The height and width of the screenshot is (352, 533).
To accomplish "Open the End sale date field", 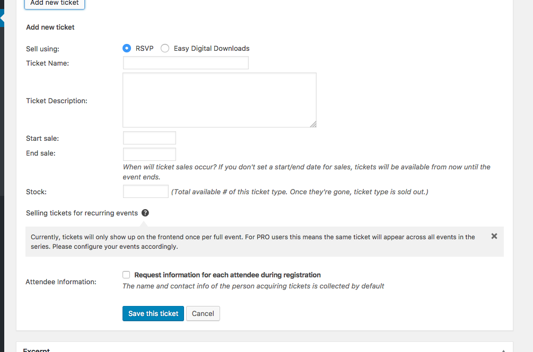I will coord(149,154).
